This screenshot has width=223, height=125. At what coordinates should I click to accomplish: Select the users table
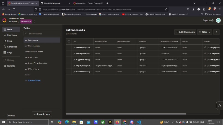click(42, 75)
